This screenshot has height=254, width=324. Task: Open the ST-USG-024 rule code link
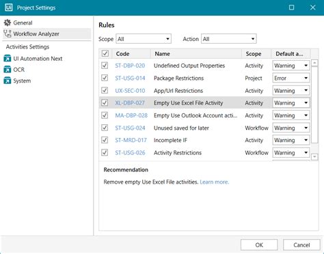130,128
